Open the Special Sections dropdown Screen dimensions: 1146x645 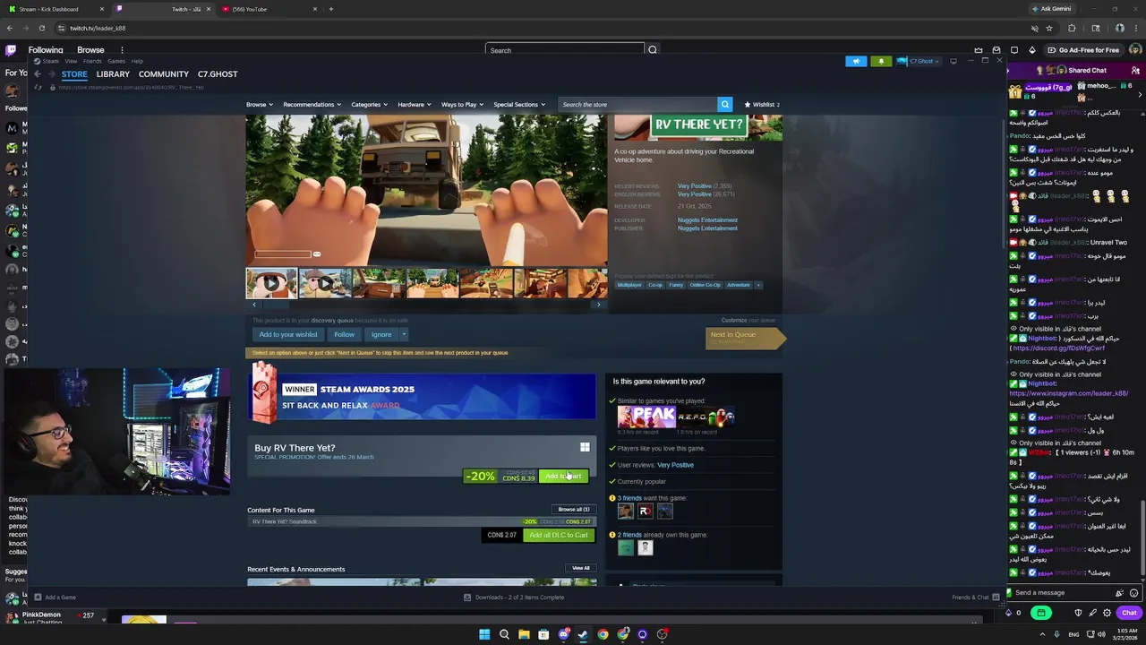coord(519,105)
